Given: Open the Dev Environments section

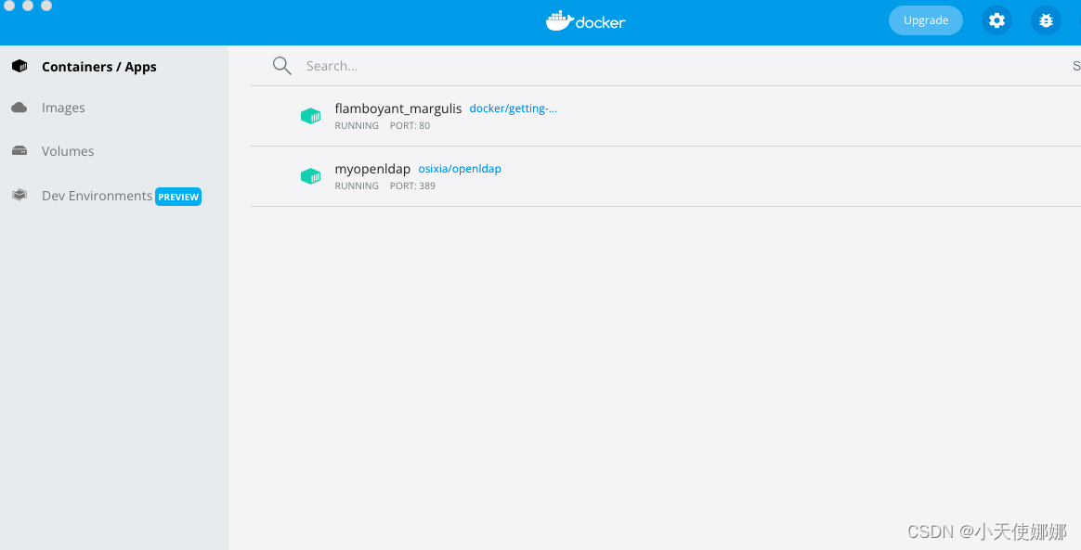Looking at the screenshot, I should [98, 196].
